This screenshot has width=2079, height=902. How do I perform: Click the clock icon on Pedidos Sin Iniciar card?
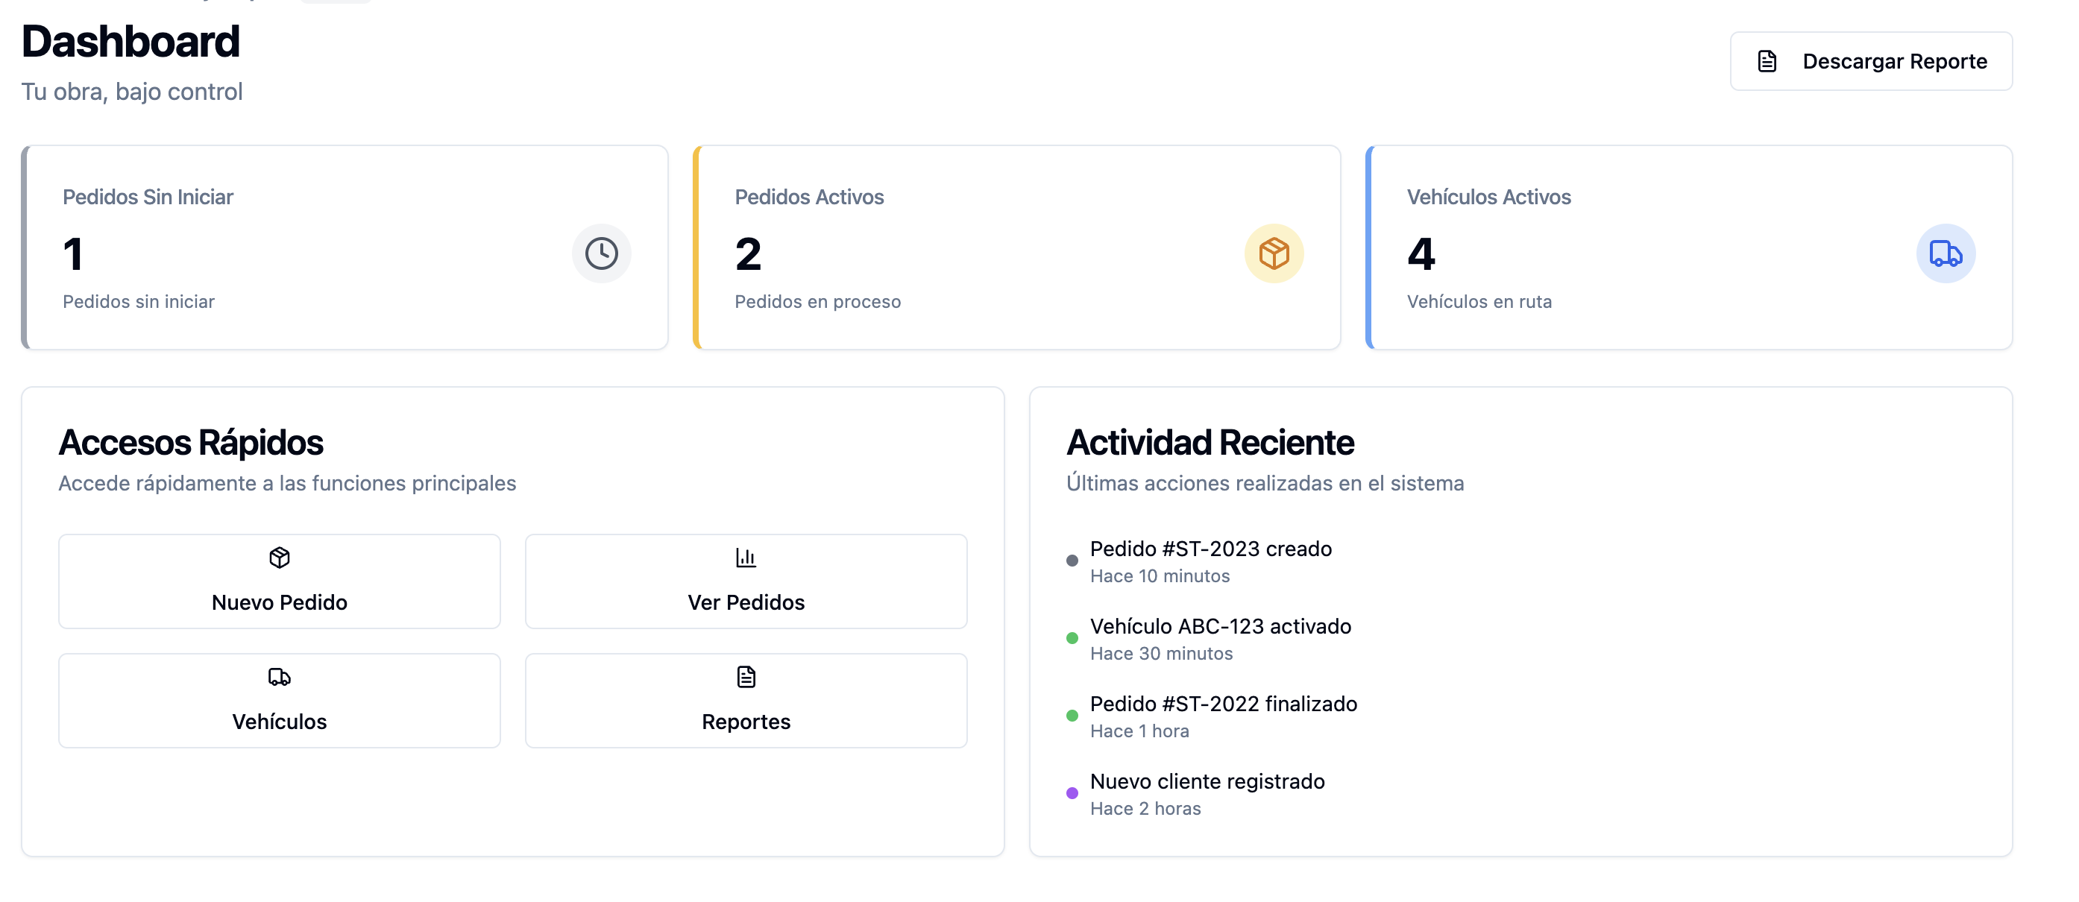(x=602, y=253)
